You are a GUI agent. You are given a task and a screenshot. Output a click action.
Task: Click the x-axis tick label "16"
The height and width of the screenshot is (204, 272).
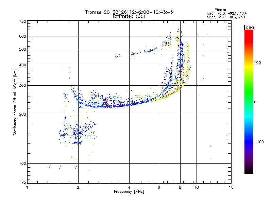coord(231,187)
